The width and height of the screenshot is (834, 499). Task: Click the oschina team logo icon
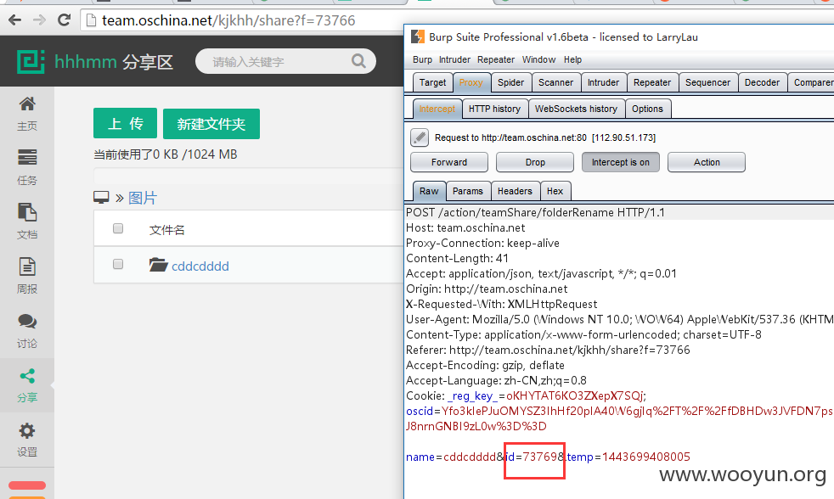coord(31,62)
